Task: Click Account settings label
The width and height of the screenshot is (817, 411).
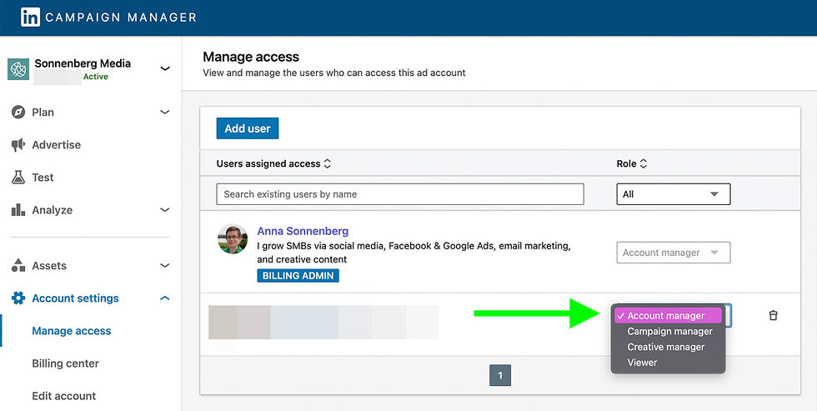Action: click(x=76, y=298)
